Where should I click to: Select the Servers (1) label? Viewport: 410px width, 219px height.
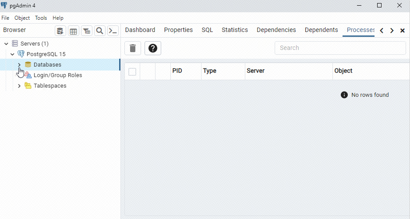35,44
